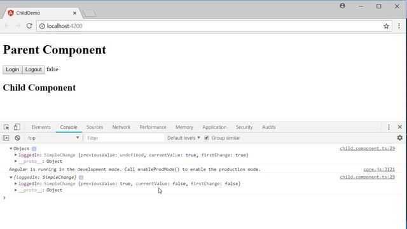
Task: Expand the last __proto__ Object entry
Action: [16, 190]
